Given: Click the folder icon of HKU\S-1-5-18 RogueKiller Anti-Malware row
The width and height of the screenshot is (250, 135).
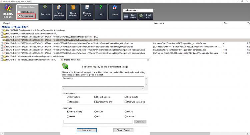Looking at the screenshot, I should (x=5, y=56).
